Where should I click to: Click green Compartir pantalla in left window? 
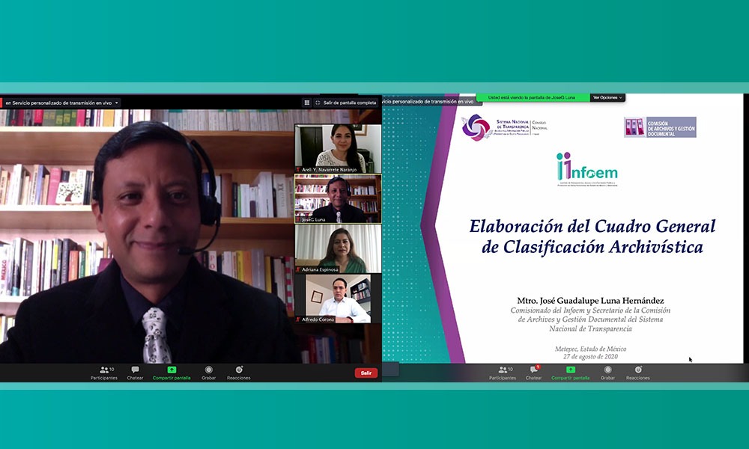(172, 372)
